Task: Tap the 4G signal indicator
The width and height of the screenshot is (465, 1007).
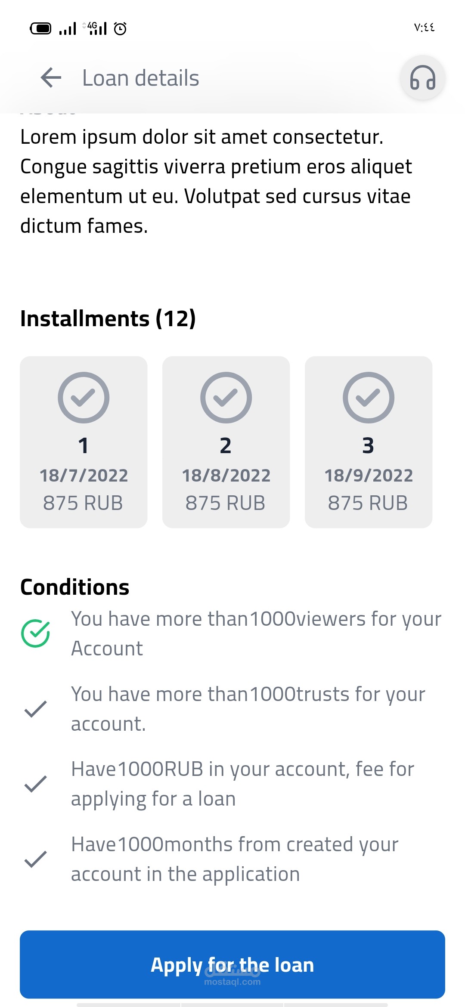Action: coord(96,28)
